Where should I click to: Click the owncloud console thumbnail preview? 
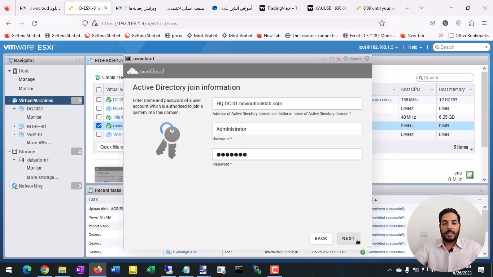point(109,175)
